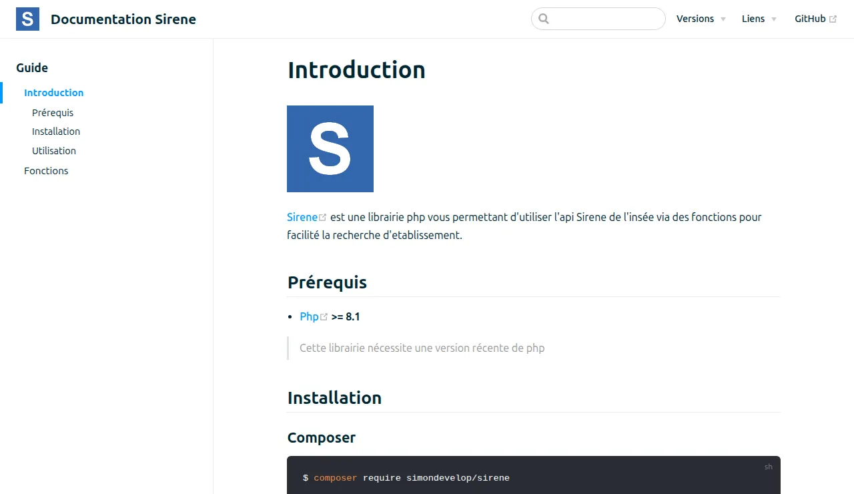Screen dimensions: 854x494
Task: Jump to Prérequis in the sidebar
Action: click(x=53, y=113)
